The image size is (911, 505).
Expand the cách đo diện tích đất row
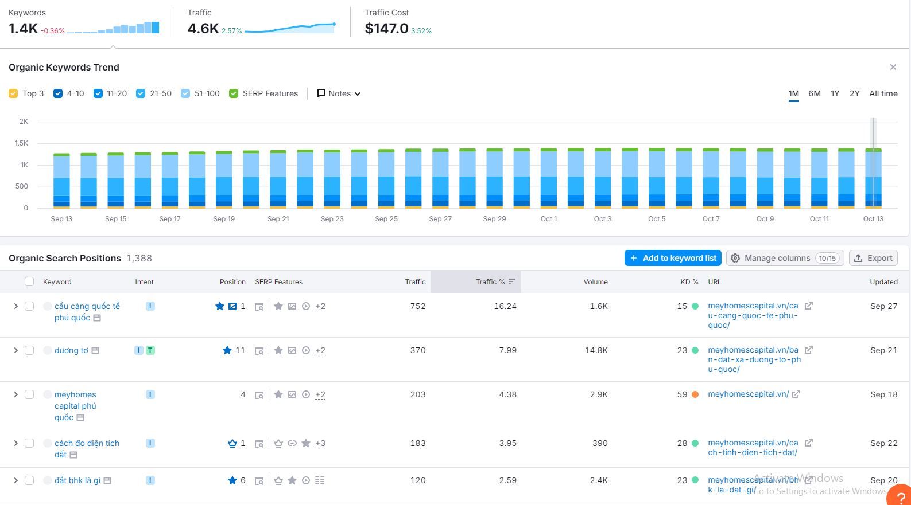point(15,443)
